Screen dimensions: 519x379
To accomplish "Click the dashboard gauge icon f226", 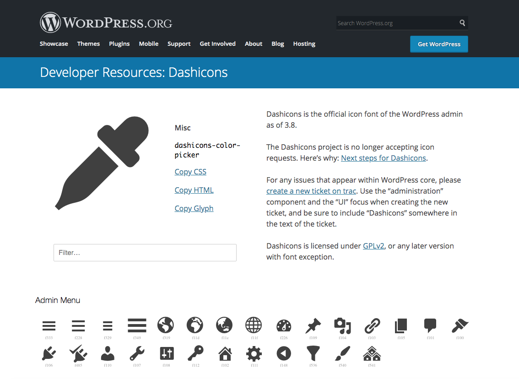I will pyautogui.click(x=284, y=326).
